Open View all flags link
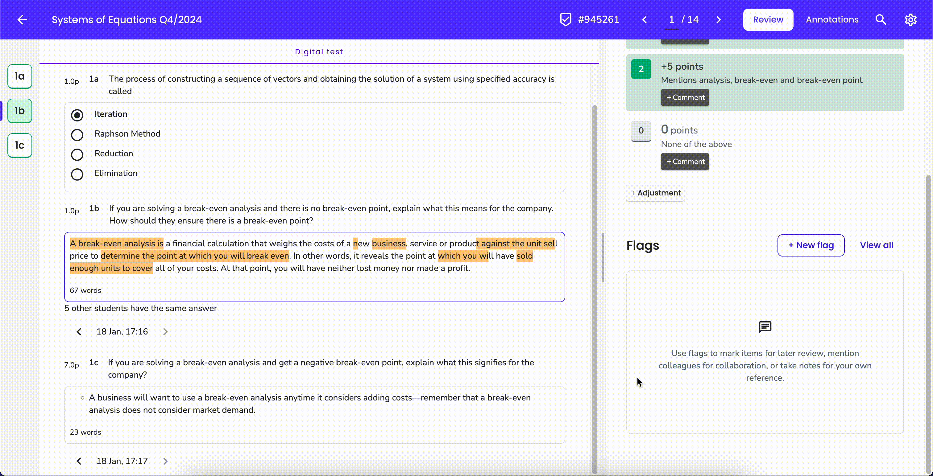Screen dimensions: 933x476 tap(876, 245)
